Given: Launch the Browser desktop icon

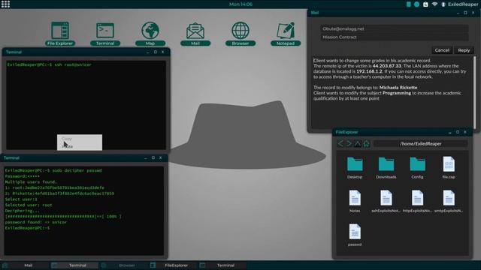Looking at the screenshot, I should (240, 34).
